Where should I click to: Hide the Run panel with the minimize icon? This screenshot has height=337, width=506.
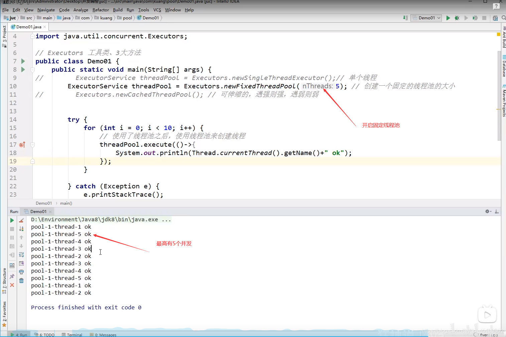pyautogui.click(x=497, y=211)
